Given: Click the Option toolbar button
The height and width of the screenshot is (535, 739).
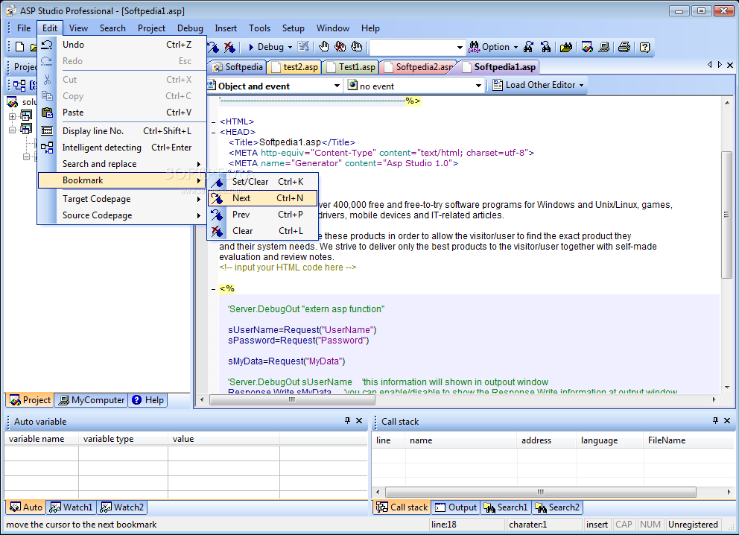Looking at the screenshot, I should 489,47.
